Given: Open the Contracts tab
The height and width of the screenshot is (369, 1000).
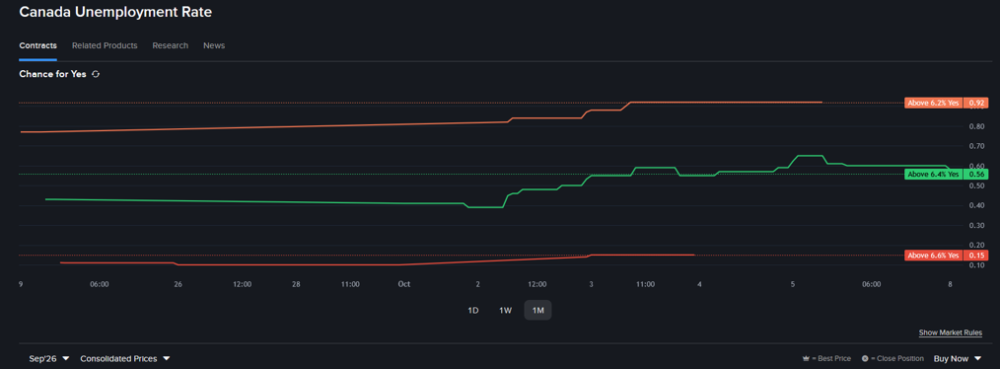Looking at the screenshot, I should coord(38,46).
